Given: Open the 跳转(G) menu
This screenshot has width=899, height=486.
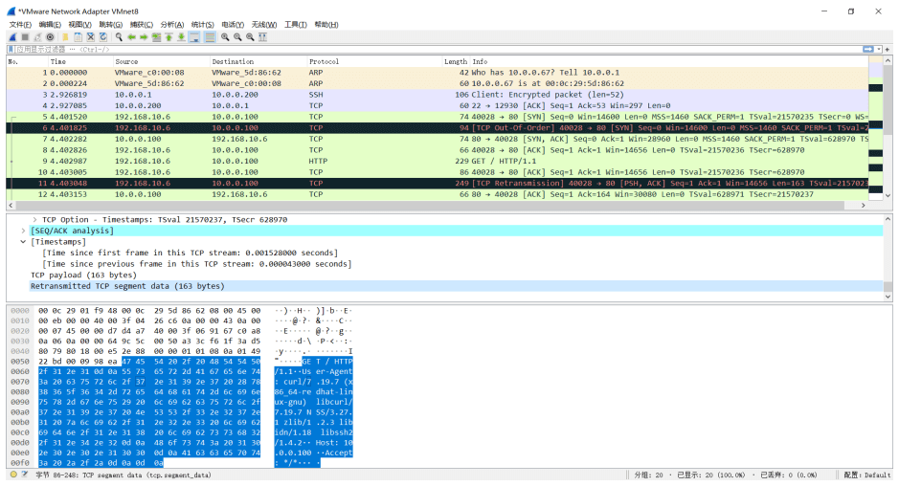Looking at the screenshot, I should pyautogui.click(x=111, y=25).
